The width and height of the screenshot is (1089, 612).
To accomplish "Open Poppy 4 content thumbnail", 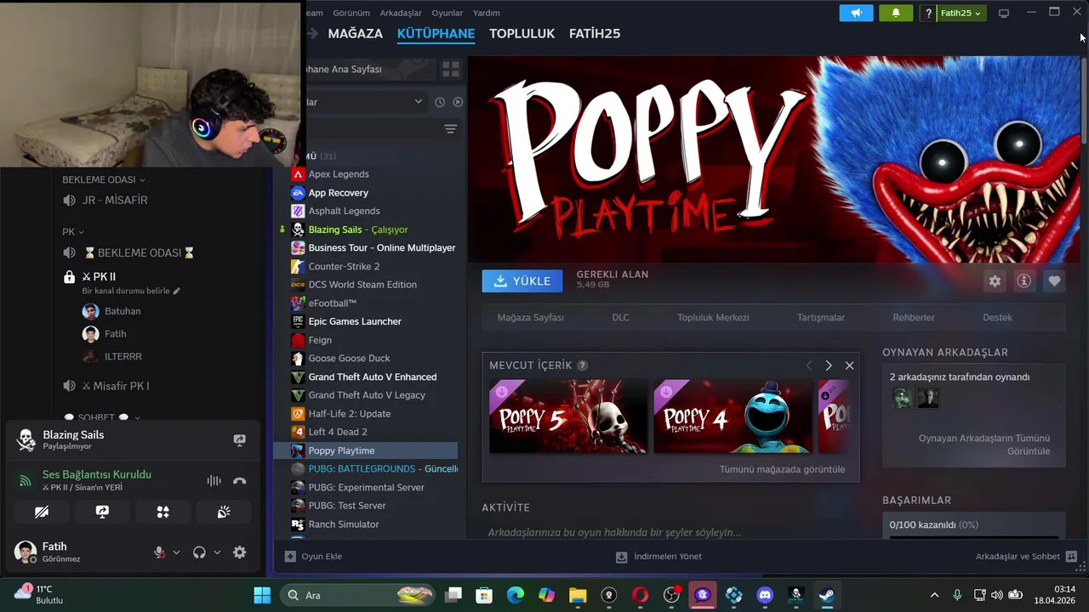I will [x=733, y=416].
